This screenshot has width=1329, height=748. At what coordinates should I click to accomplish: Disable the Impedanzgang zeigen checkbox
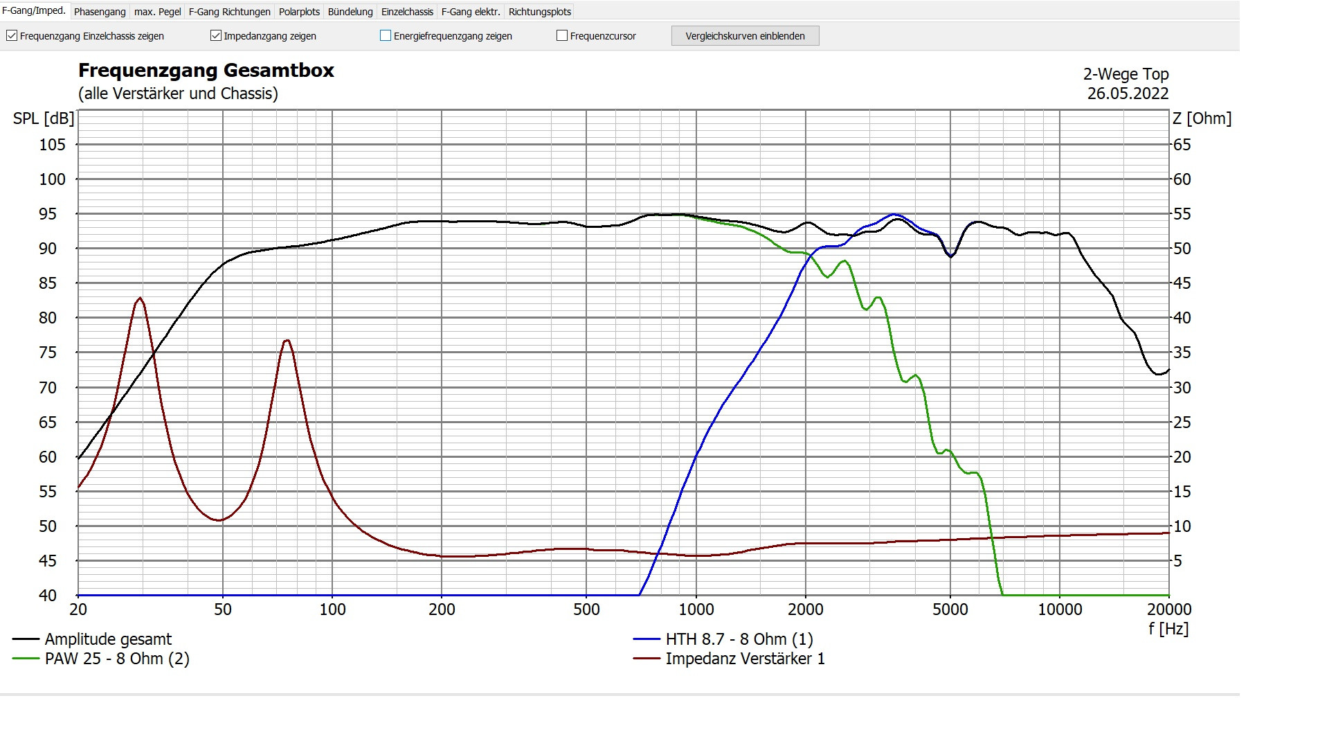point(216,35)
